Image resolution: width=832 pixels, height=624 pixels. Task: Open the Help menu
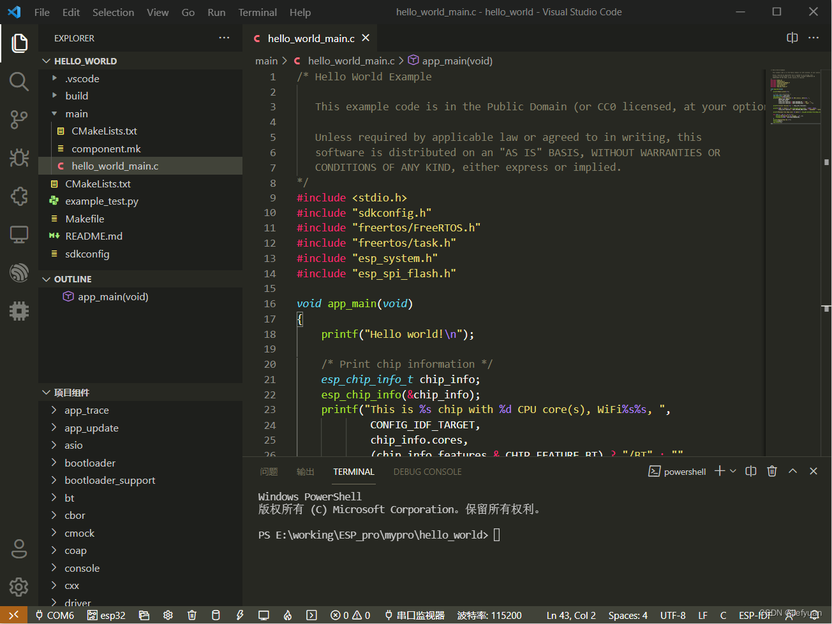point(300,12)
